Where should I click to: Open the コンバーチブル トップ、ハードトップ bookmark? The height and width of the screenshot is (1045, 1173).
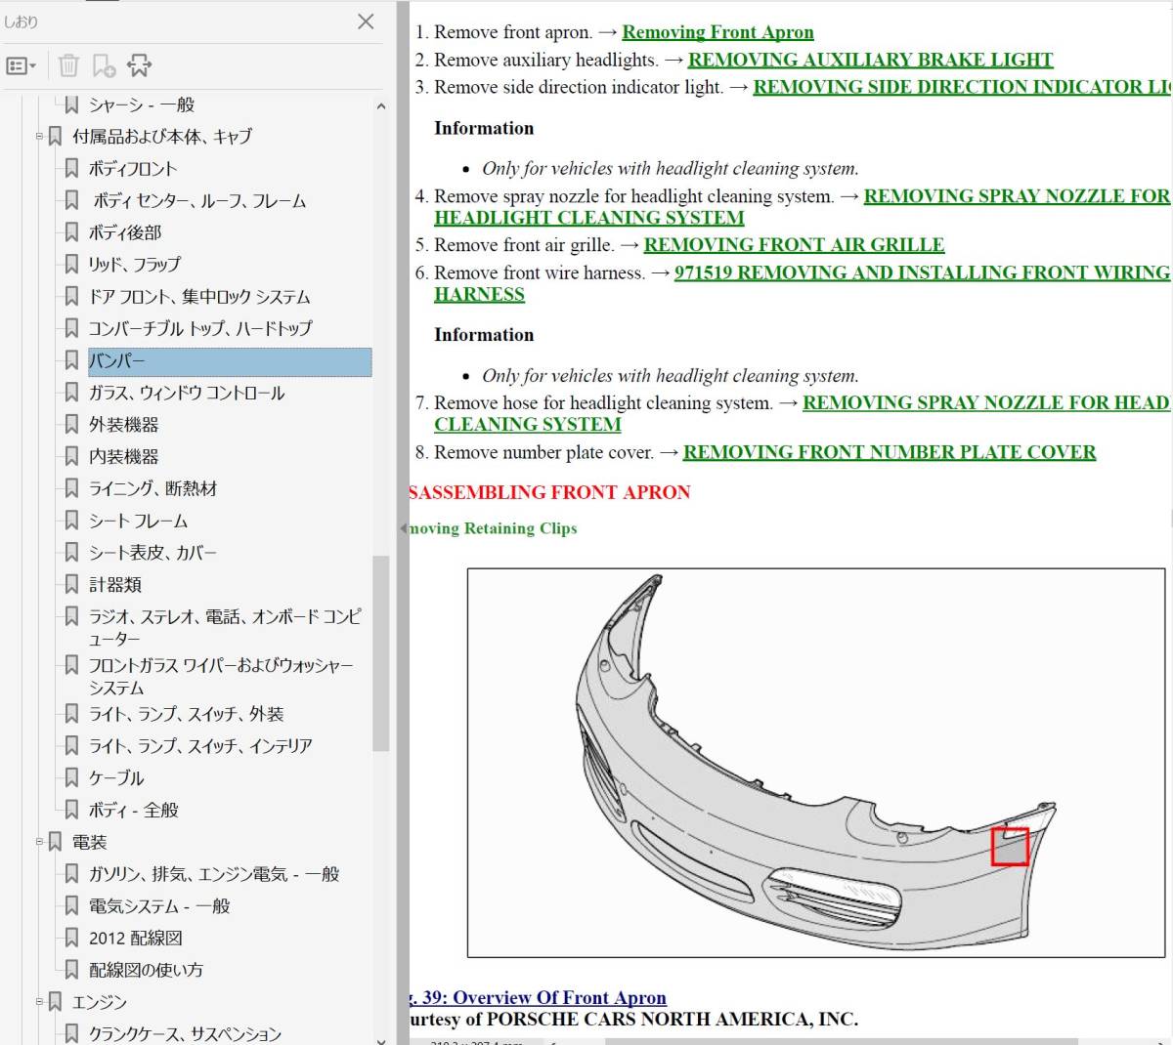pyautogui.click(x=200, y=328)
